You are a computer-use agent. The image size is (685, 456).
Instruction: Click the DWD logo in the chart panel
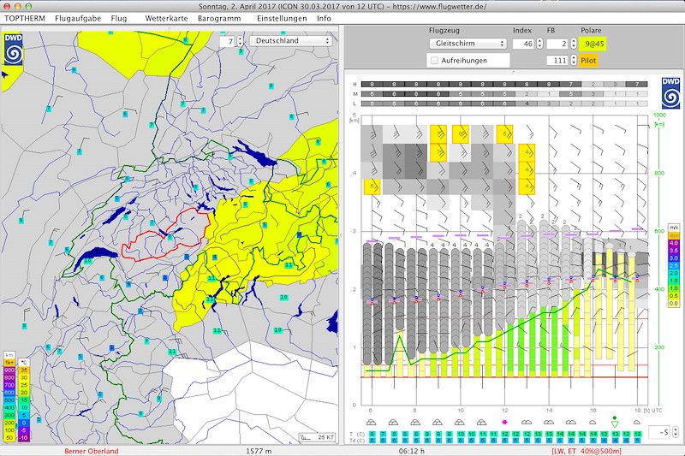pyautogui.click(x=670, y=93)
